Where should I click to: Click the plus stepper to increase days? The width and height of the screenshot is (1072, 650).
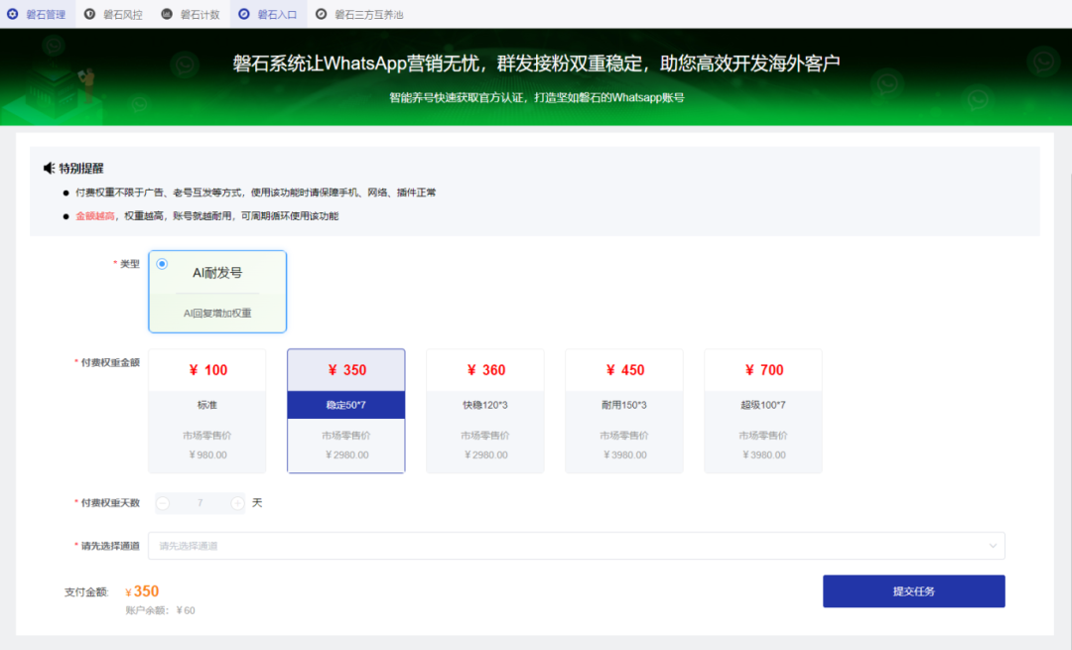tap(236, 503)
